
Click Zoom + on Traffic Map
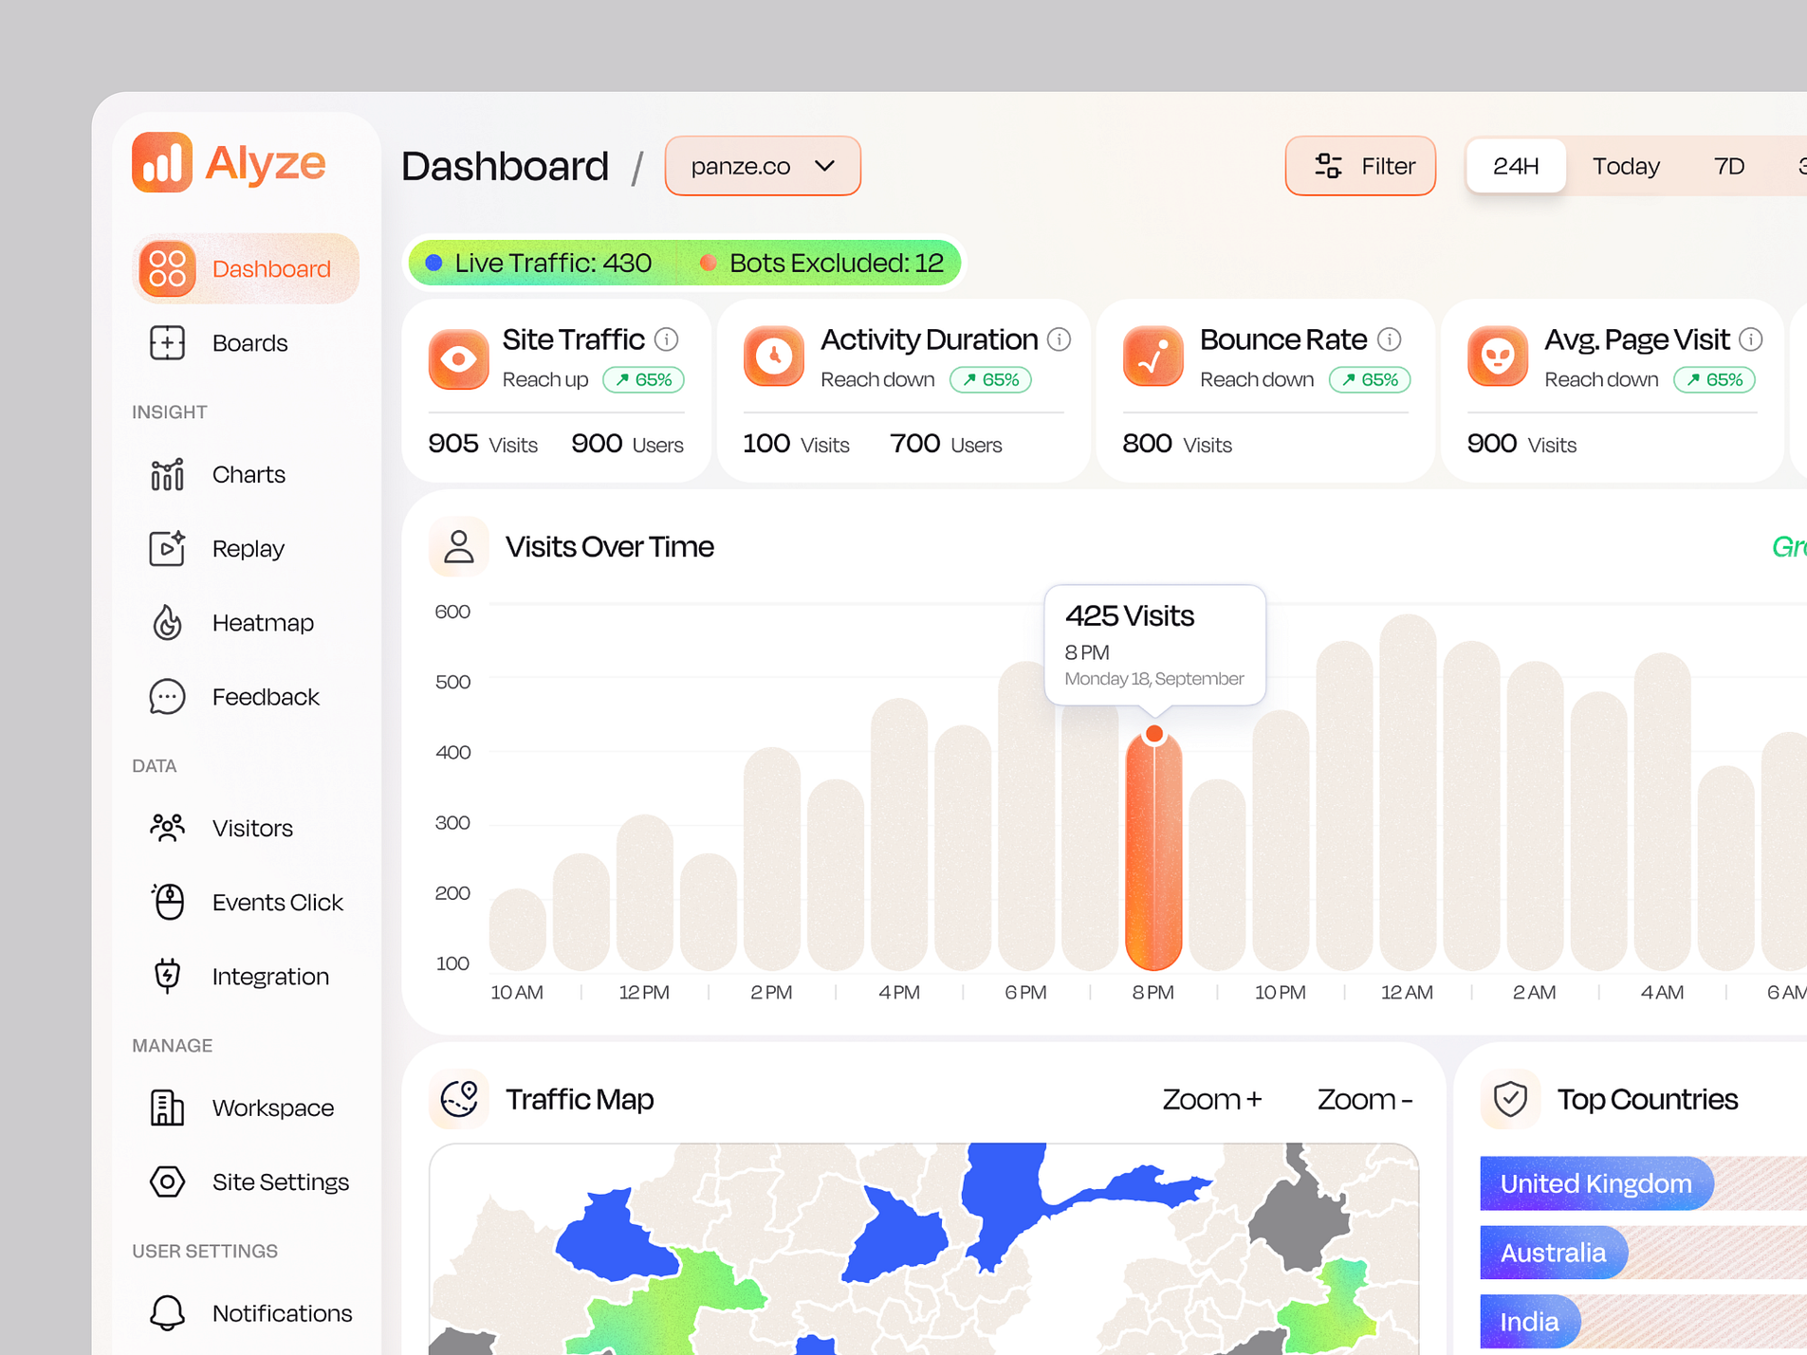point(1211,1099)
